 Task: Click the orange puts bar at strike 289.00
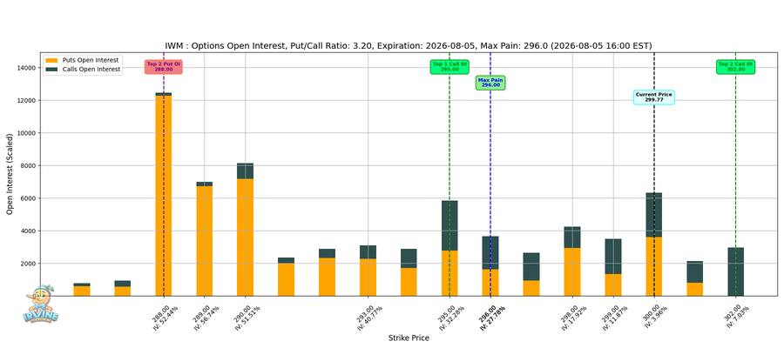click(205, 241)
